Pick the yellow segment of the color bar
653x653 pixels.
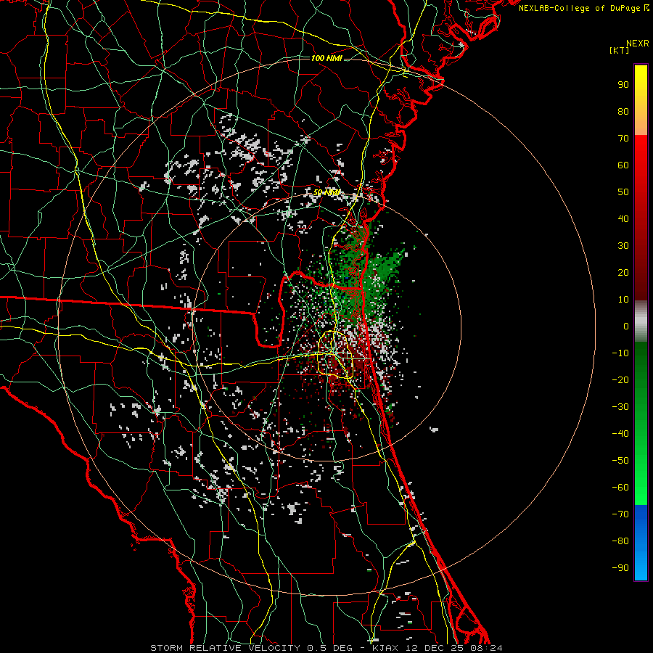pyautogui.click(x=641, y=100)
